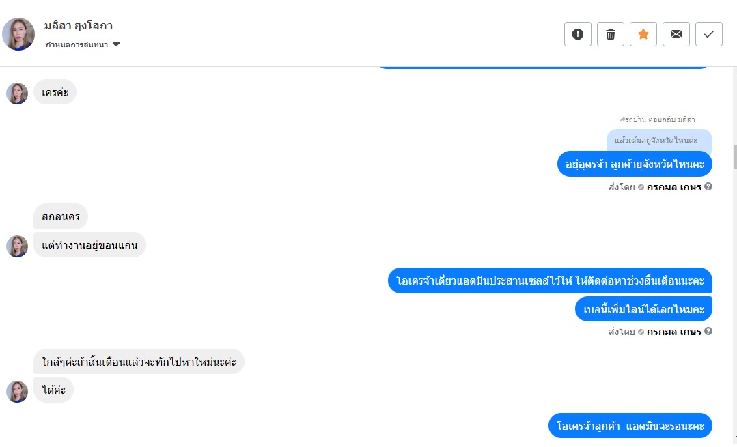The image size is (737, 447).
Task: Open มลิสา's profile picture in header
Action: click(18, 34)
